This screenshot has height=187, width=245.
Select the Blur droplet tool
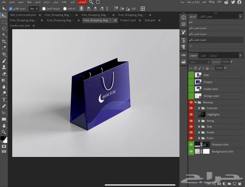(x=4, y=87)
